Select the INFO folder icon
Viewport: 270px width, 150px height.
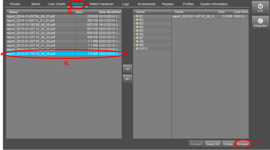click(137, 49)
